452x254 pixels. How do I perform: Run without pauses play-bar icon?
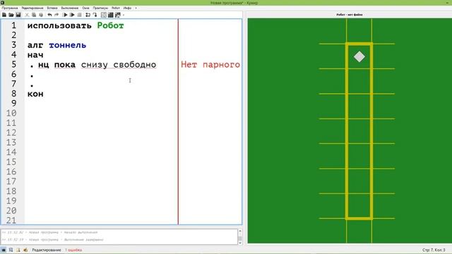click(x=72, y=15)
